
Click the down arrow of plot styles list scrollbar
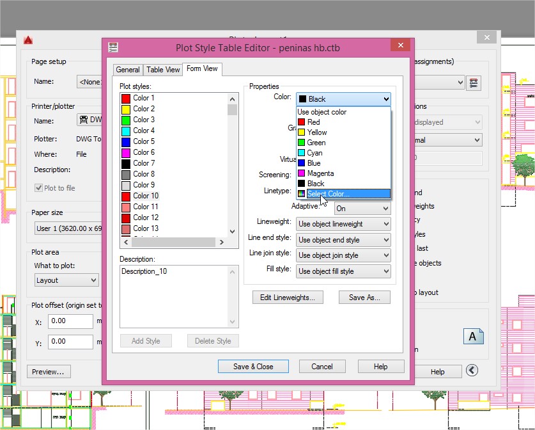[x=233, y=231]
